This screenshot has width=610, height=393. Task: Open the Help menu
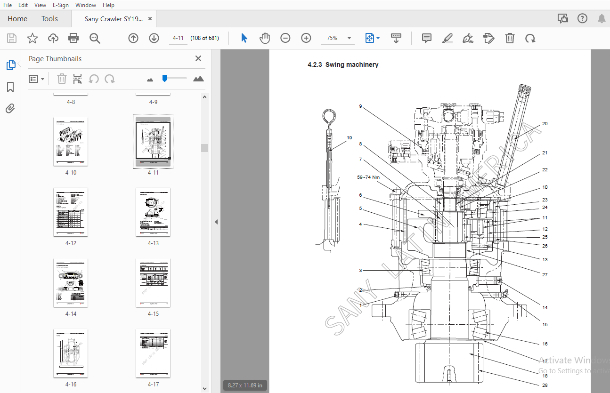click(x=108, y=5)
